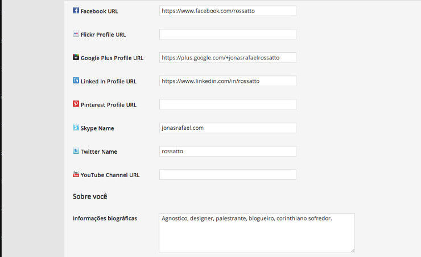
Task: Select the Linked In Profile URL field
Action: (x=228, y=81)
